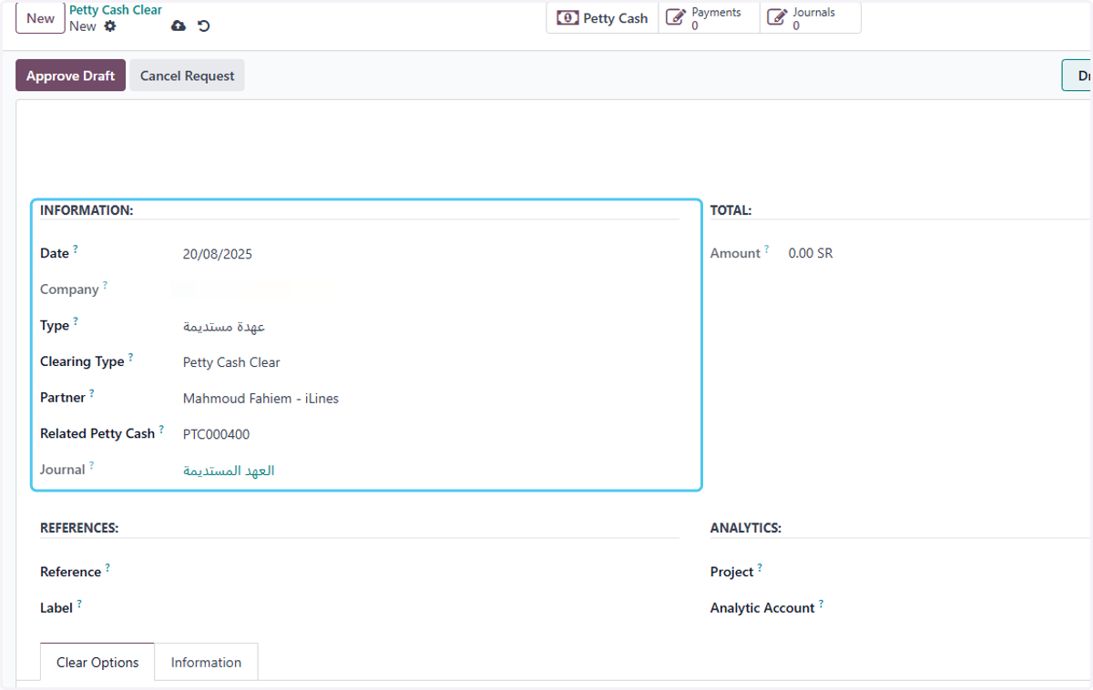Click the Reference input field
The height and width of the screenshot is (690, 1093).
(430, 572)
